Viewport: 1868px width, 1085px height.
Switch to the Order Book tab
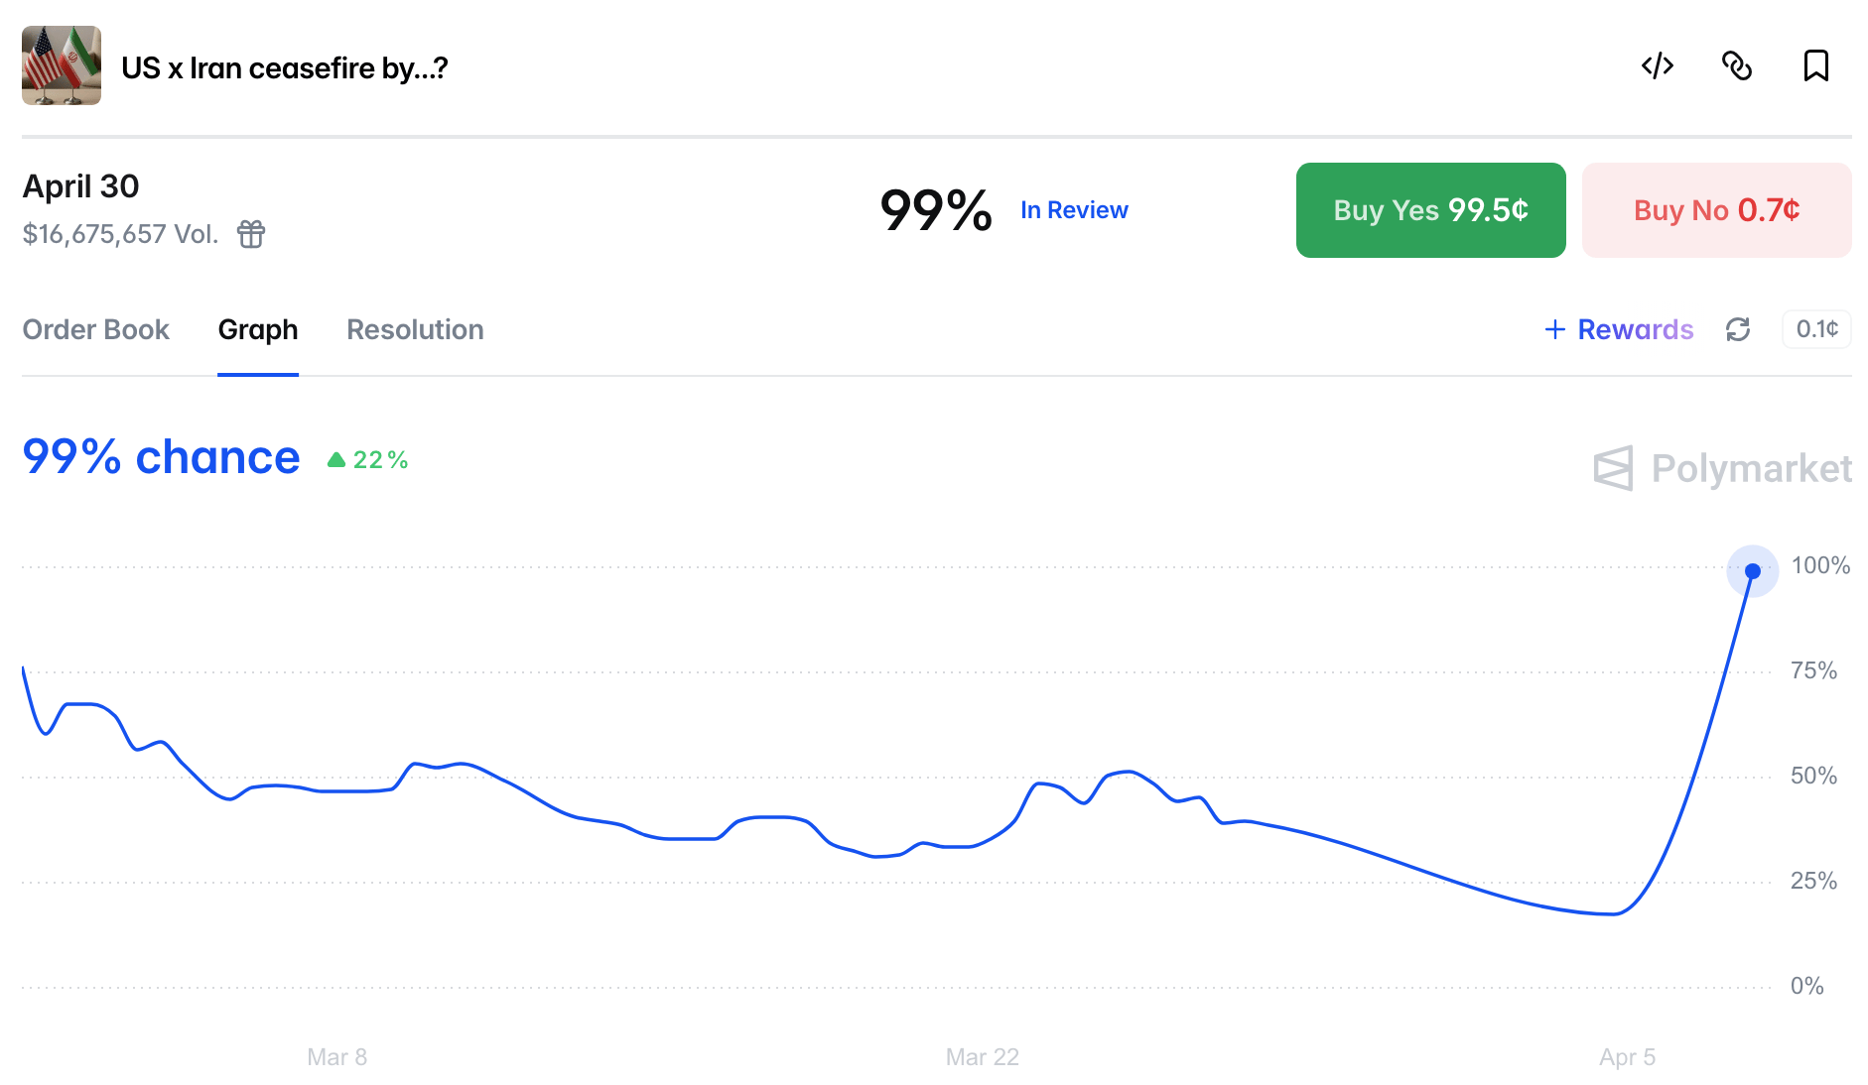[95, 329]
